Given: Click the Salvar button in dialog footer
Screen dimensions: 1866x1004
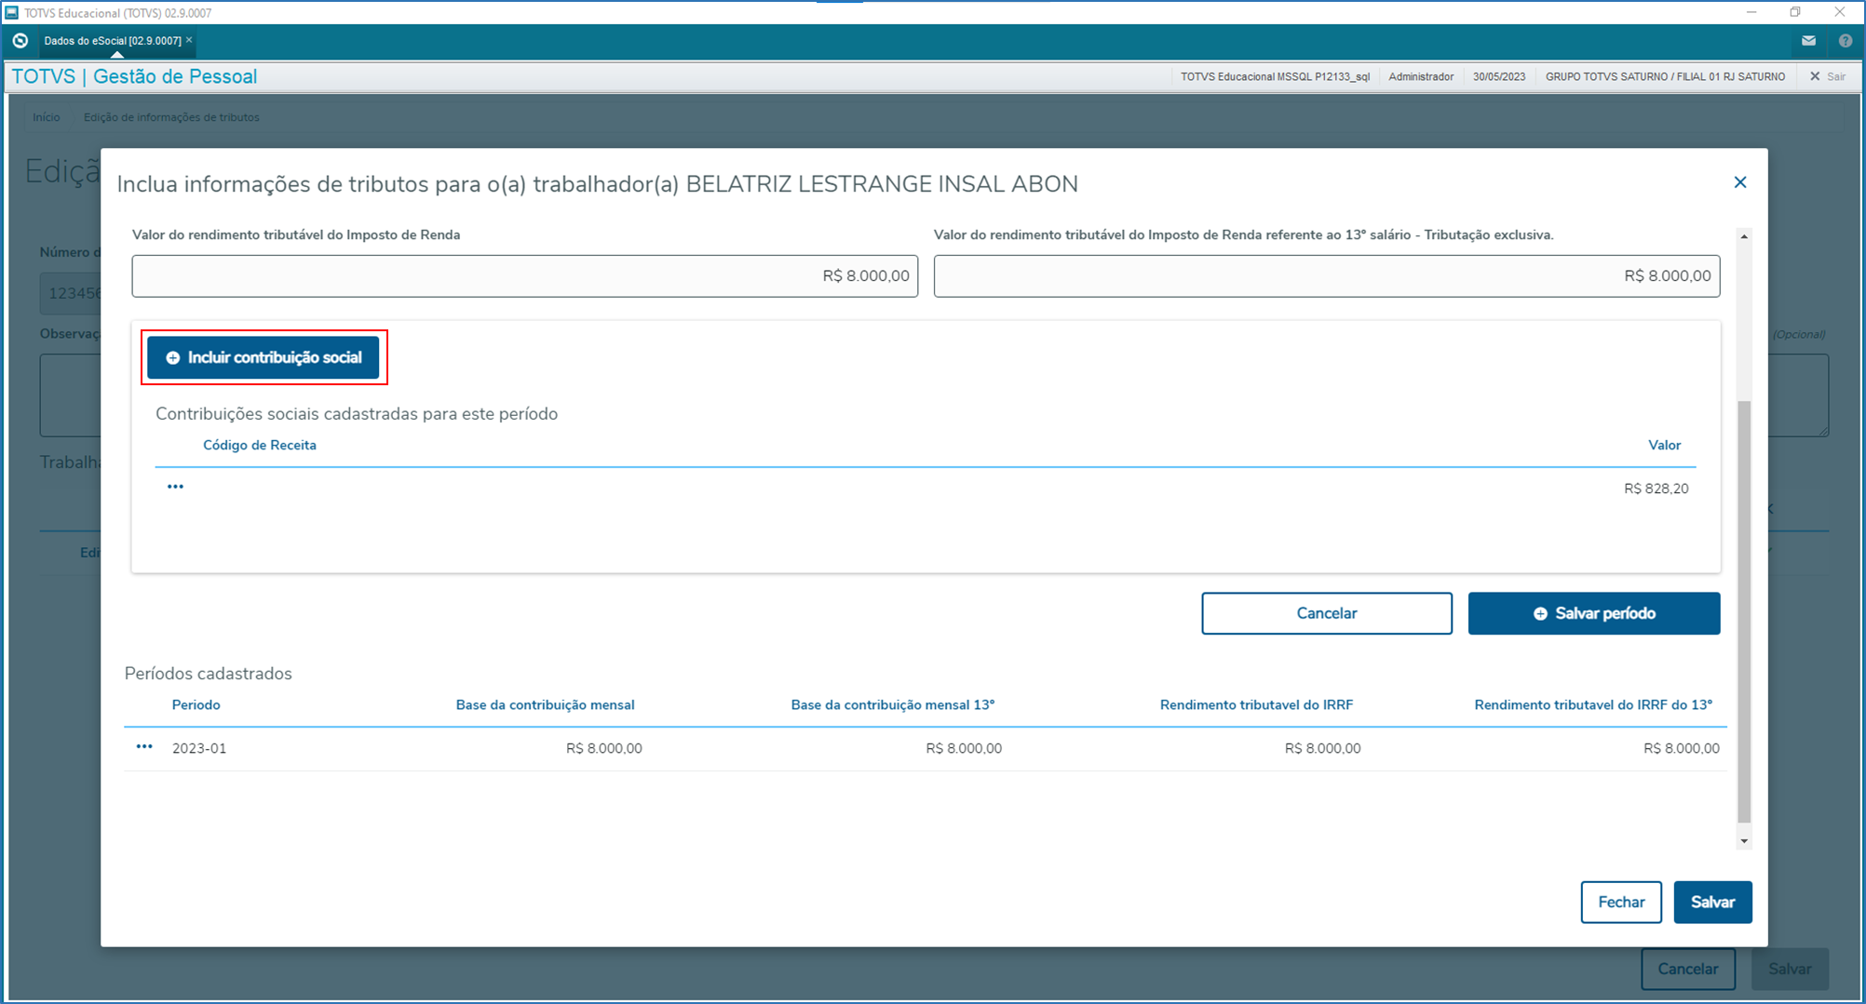Looking at the screenshot, I should (1711, 902).
